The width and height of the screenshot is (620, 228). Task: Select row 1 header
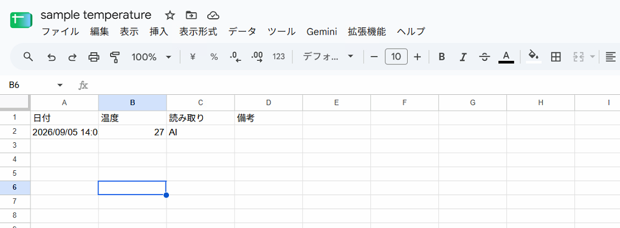point(15,118)
